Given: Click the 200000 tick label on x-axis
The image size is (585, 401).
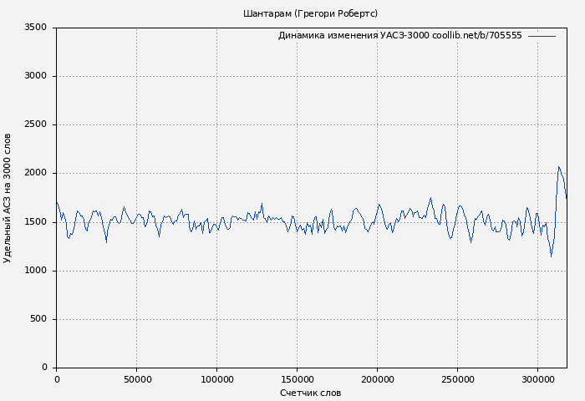Looking at the screenshot, I should pos(377,379).
